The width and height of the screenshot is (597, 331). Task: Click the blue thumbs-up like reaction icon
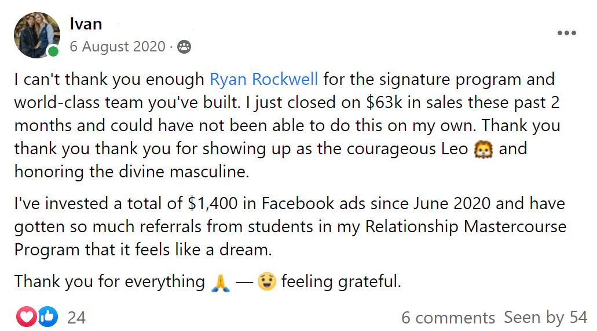(x=49, y=317)
